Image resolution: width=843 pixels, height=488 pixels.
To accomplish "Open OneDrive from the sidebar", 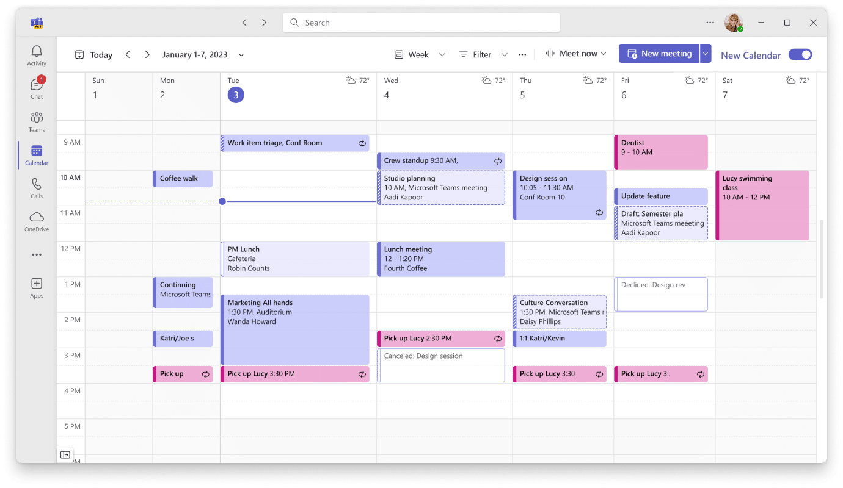I will click(37, 221).
